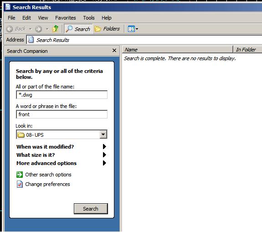Expand When was it modified section
262x232 pixels.
point(62,147)
